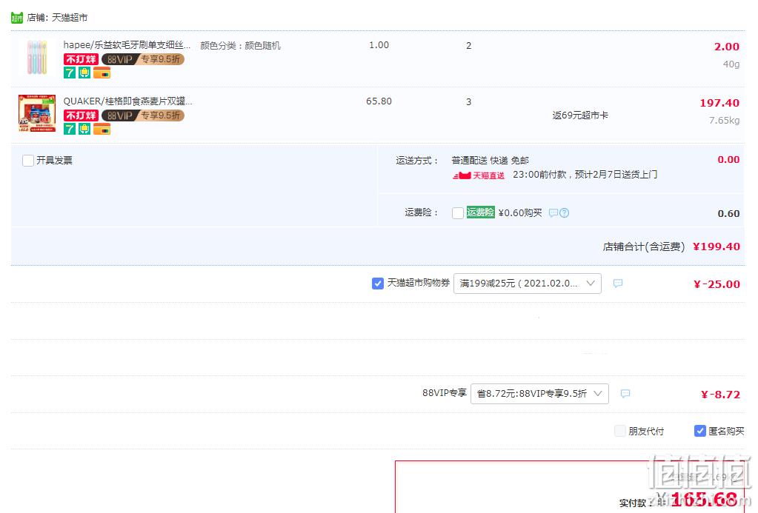This screenshot has height=513, width=758.
Task: Open the QUAKER oatmeal product thumbnail
Action: pyautogui.click(x=37, y=113)
